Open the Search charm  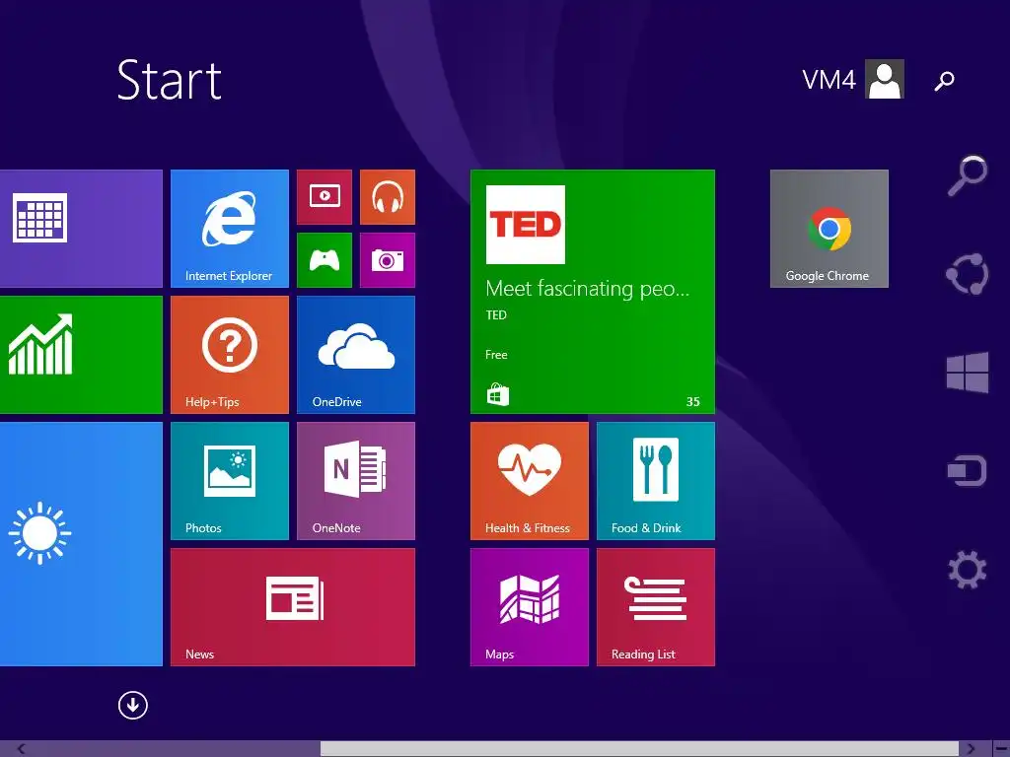968,174
